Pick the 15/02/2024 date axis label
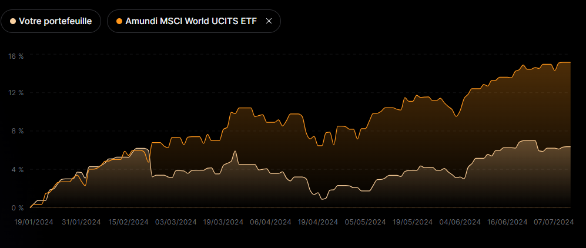This screenshot has height=248, width=586. click(x=128, y=222)
